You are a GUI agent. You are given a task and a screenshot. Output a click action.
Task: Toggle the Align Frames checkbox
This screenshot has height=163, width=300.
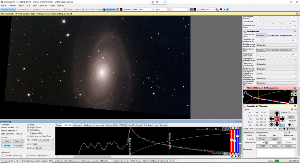point(28,127)
